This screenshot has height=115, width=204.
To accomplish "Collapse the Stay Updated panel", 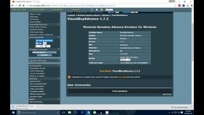I will pyautogui.click(x=59, y=37).
